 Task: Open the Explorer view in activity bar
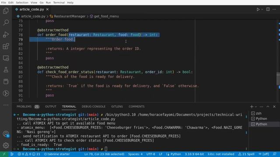6,11
